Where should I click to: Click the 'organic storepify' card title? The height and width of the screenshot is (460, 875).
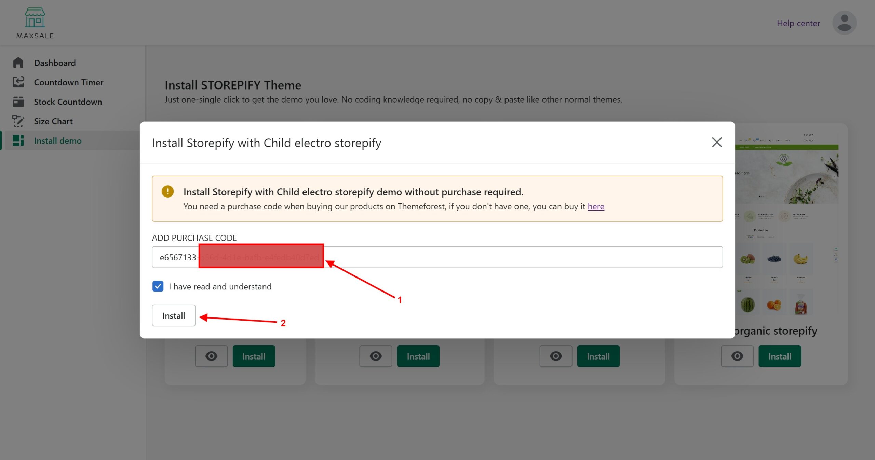point(776,331)
